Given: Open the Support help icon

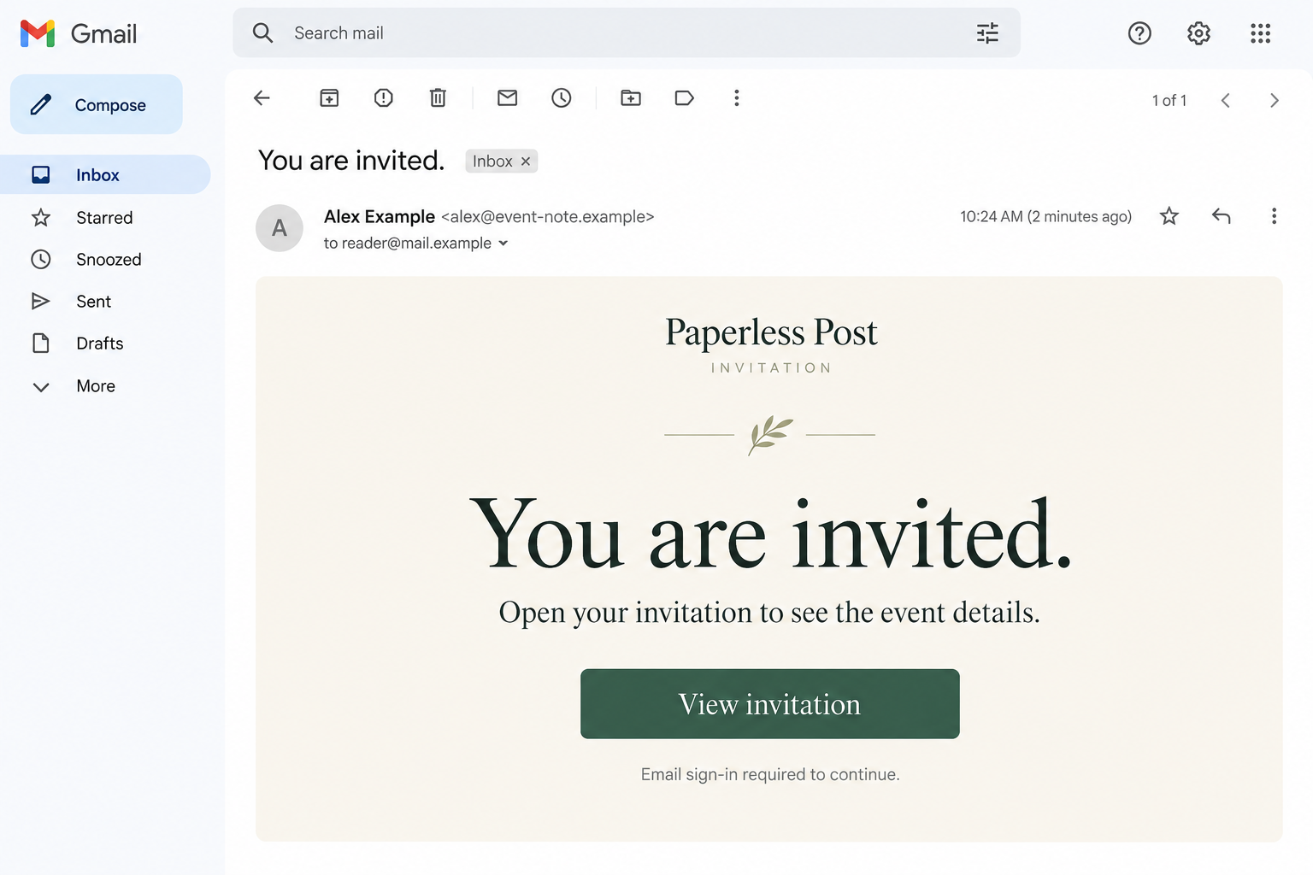Looking at the screenshot, I should [1139, 33].
